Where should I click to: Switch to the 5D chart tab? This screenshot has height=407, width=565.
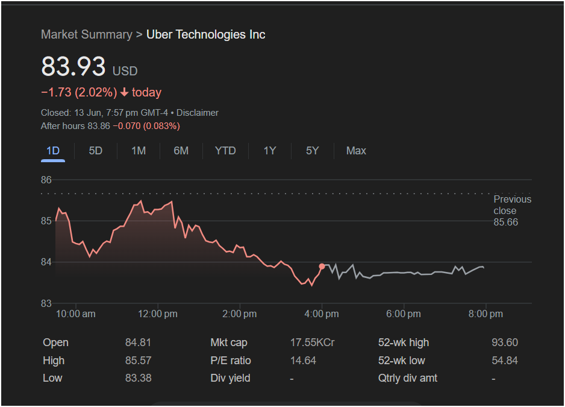(96, 151)
